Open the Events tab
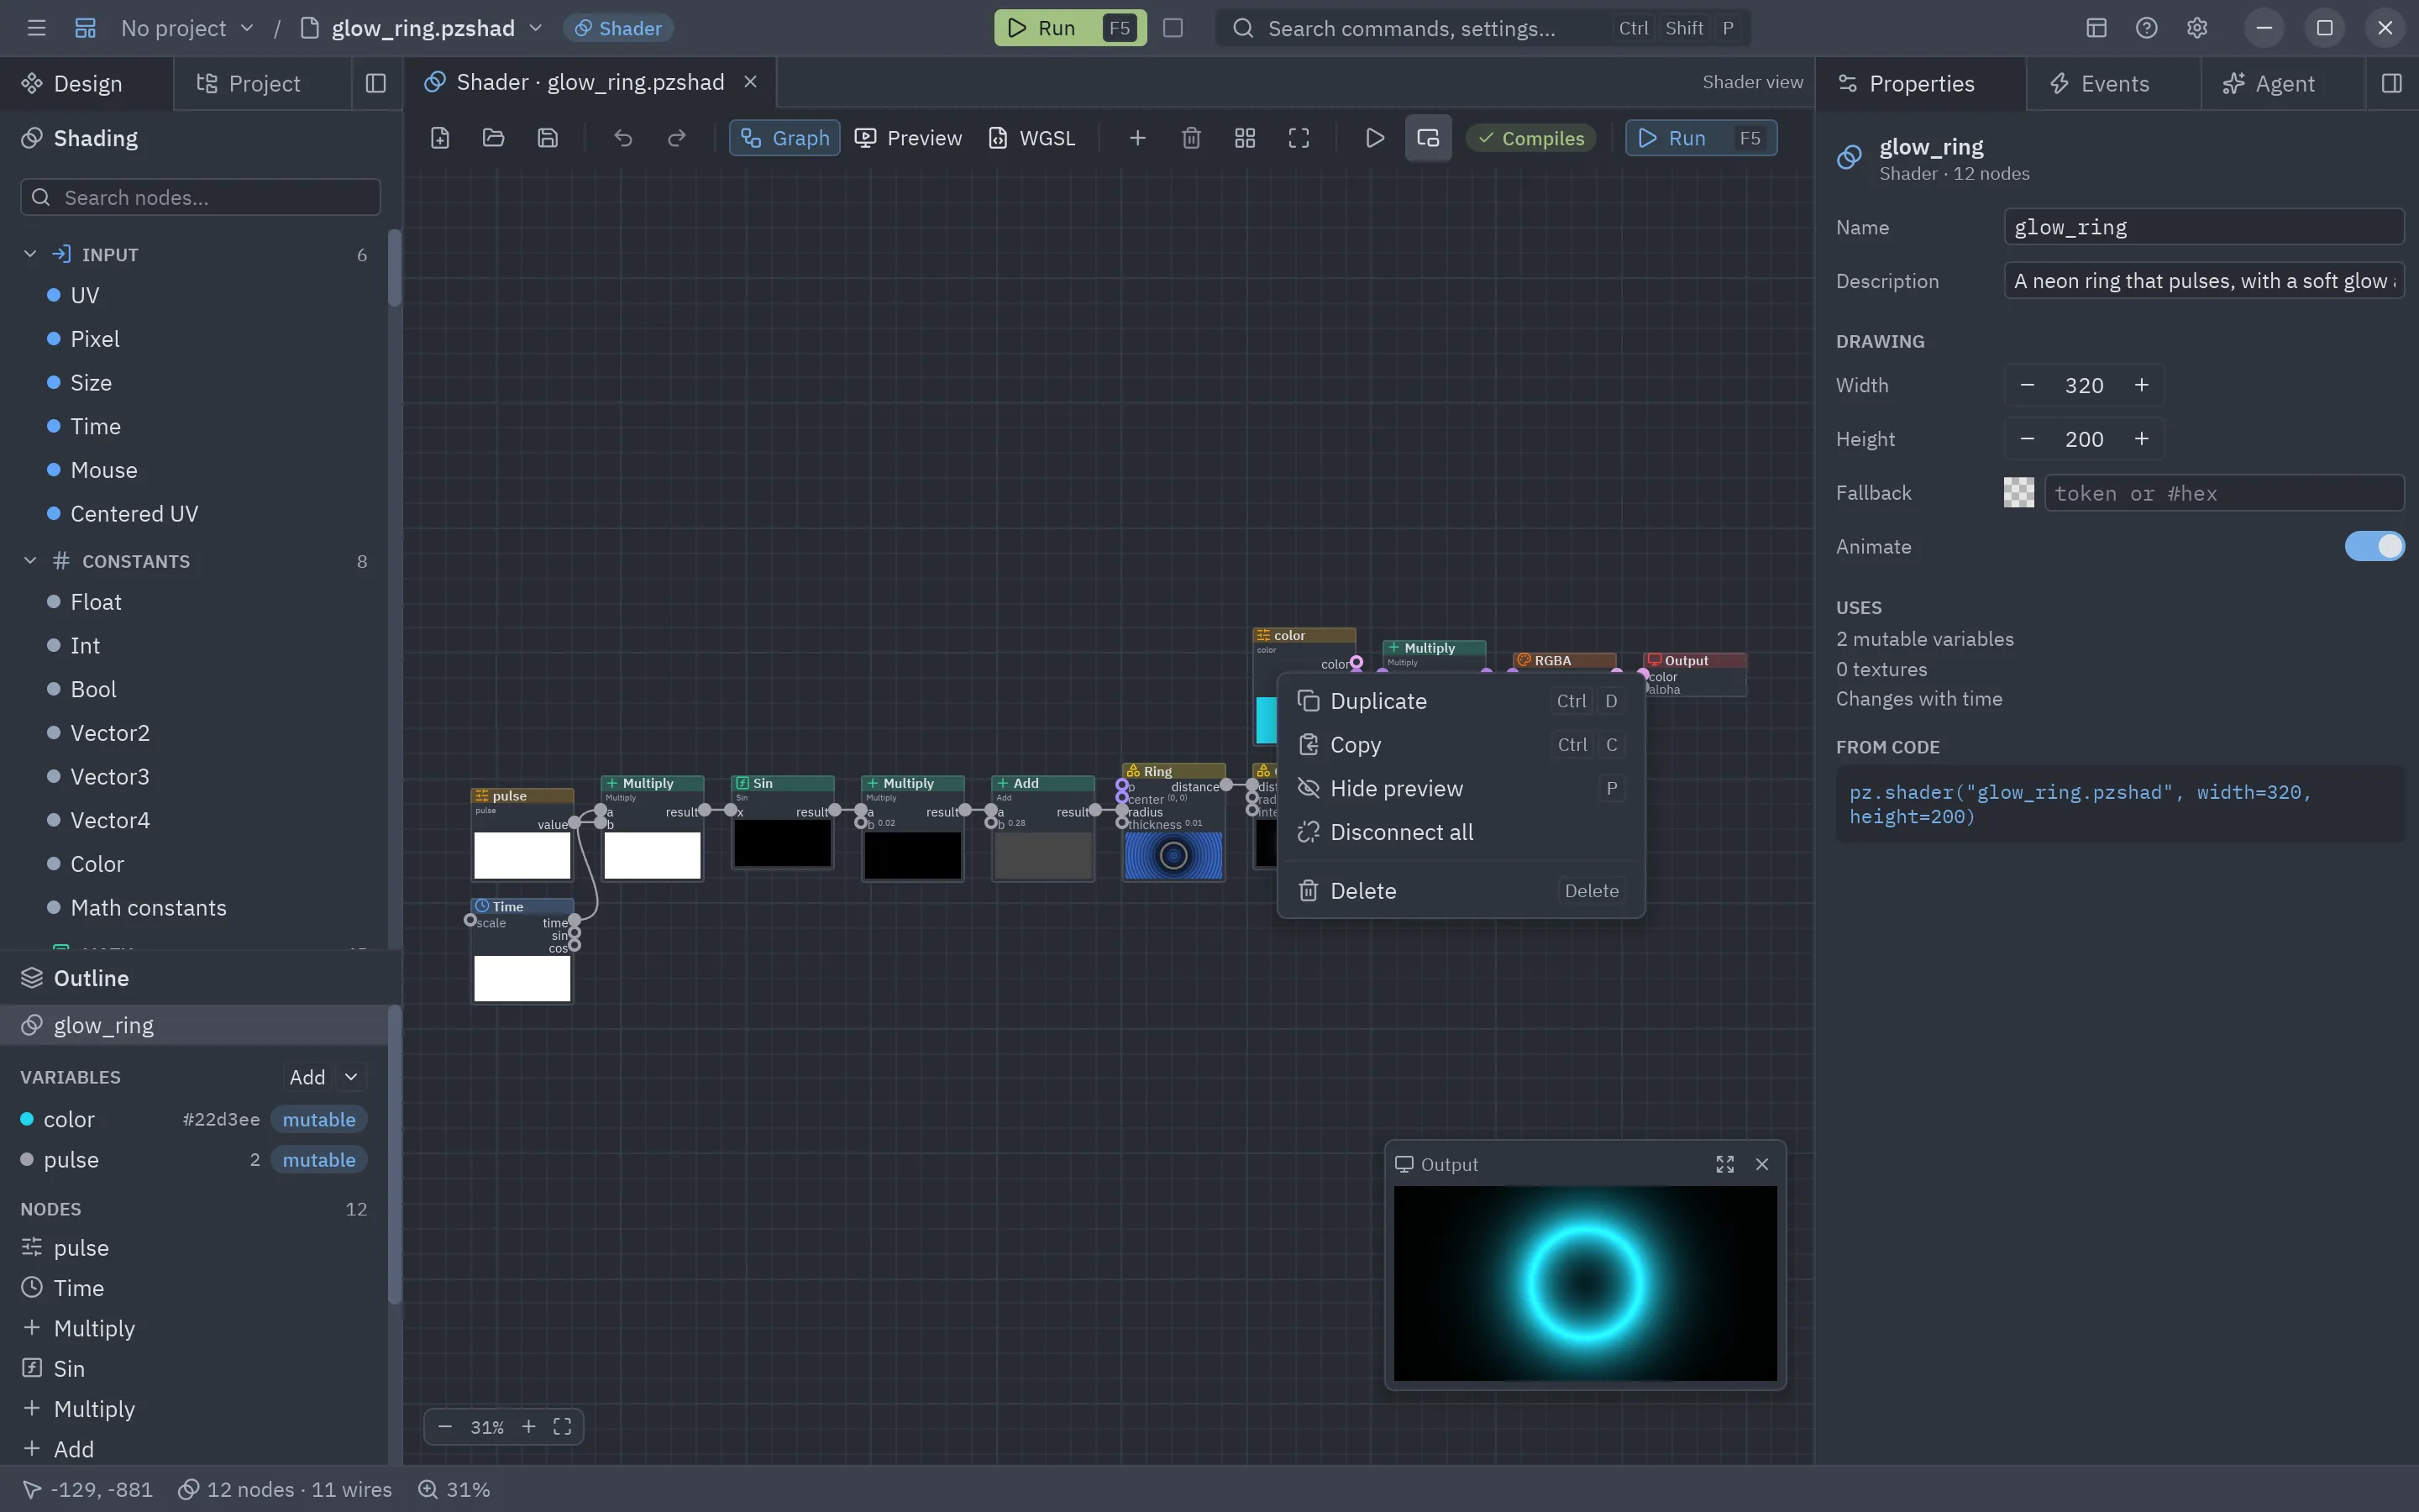The height and width of the screenshot is (1512, 2419). coord(2114,83)
